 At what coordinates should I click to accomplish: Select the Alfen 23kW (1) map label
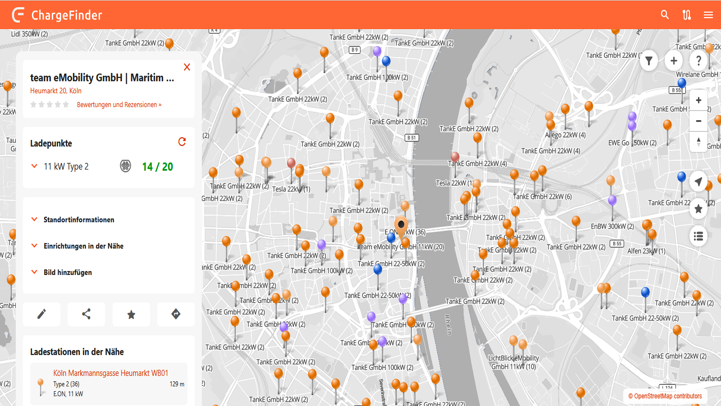(646, 251)
